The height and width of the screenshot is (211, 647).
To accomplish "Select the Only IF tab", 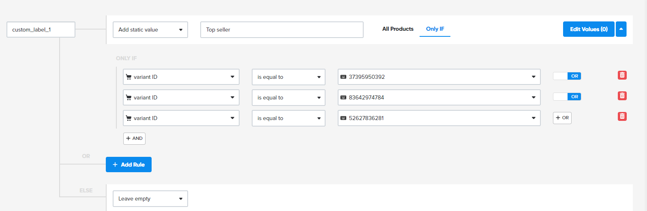I will 435,29.
